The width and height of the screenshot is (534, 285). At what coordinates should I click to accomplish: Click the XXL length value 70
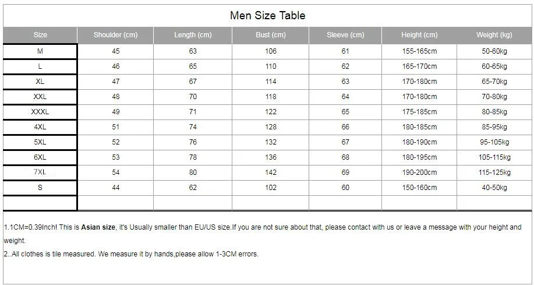coord(193,97)
